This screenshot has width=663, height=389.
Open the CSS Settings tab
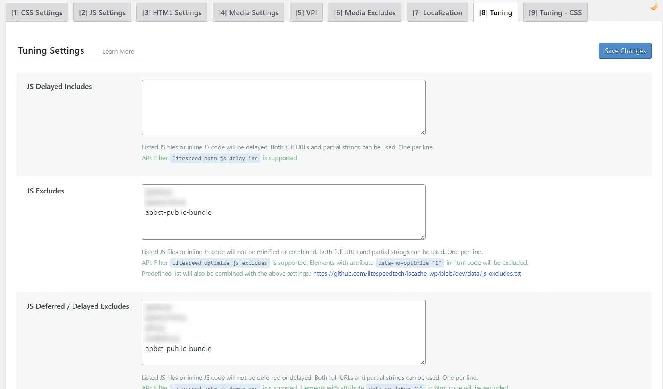(x=37, y=13)
